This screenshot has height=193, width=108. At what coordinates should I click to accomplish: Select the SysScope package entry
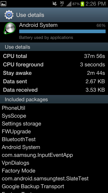tap(14, 116)
